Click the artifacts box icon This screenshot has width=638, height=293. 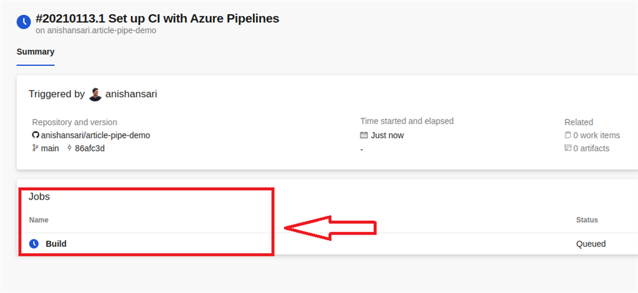click(568, 148)
